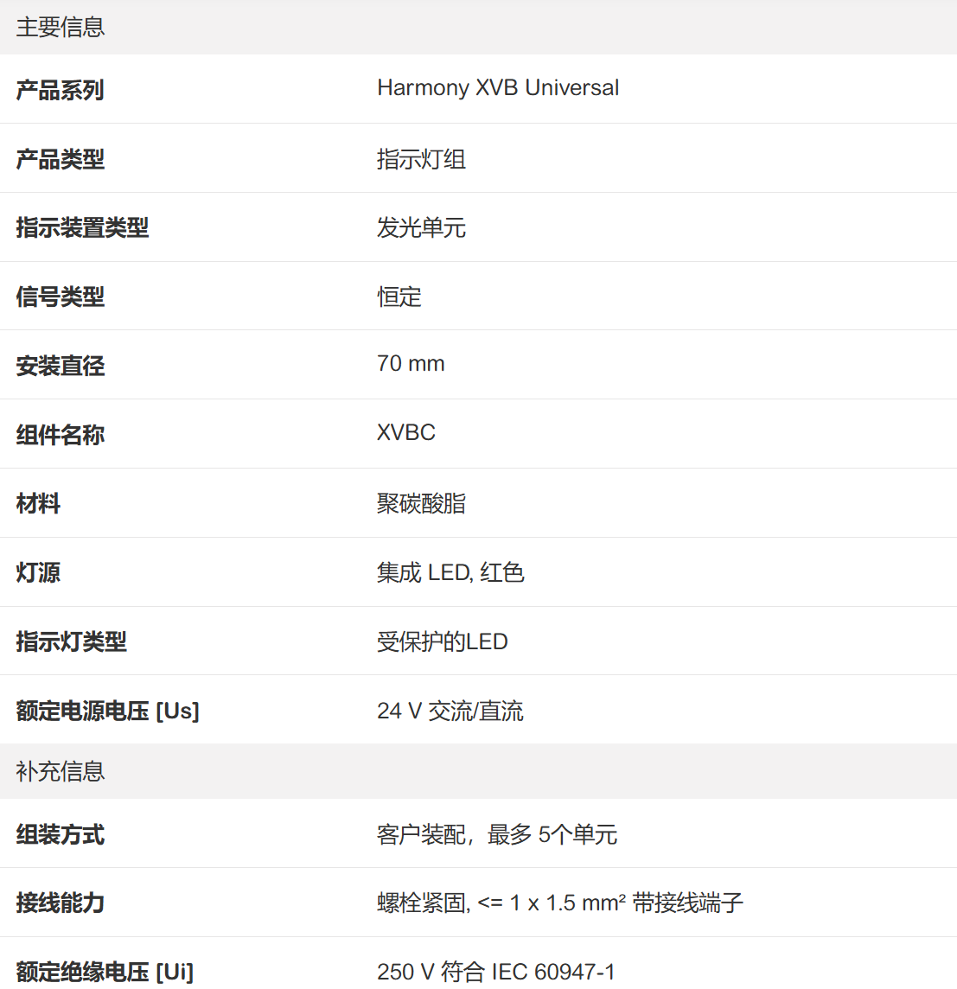Select the 信号类型 label

click(60, 297)
